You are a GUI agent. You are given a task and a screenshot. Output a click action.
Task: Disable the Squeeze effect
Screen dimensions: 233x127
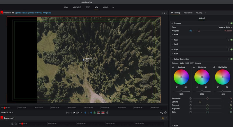(231, 23)
